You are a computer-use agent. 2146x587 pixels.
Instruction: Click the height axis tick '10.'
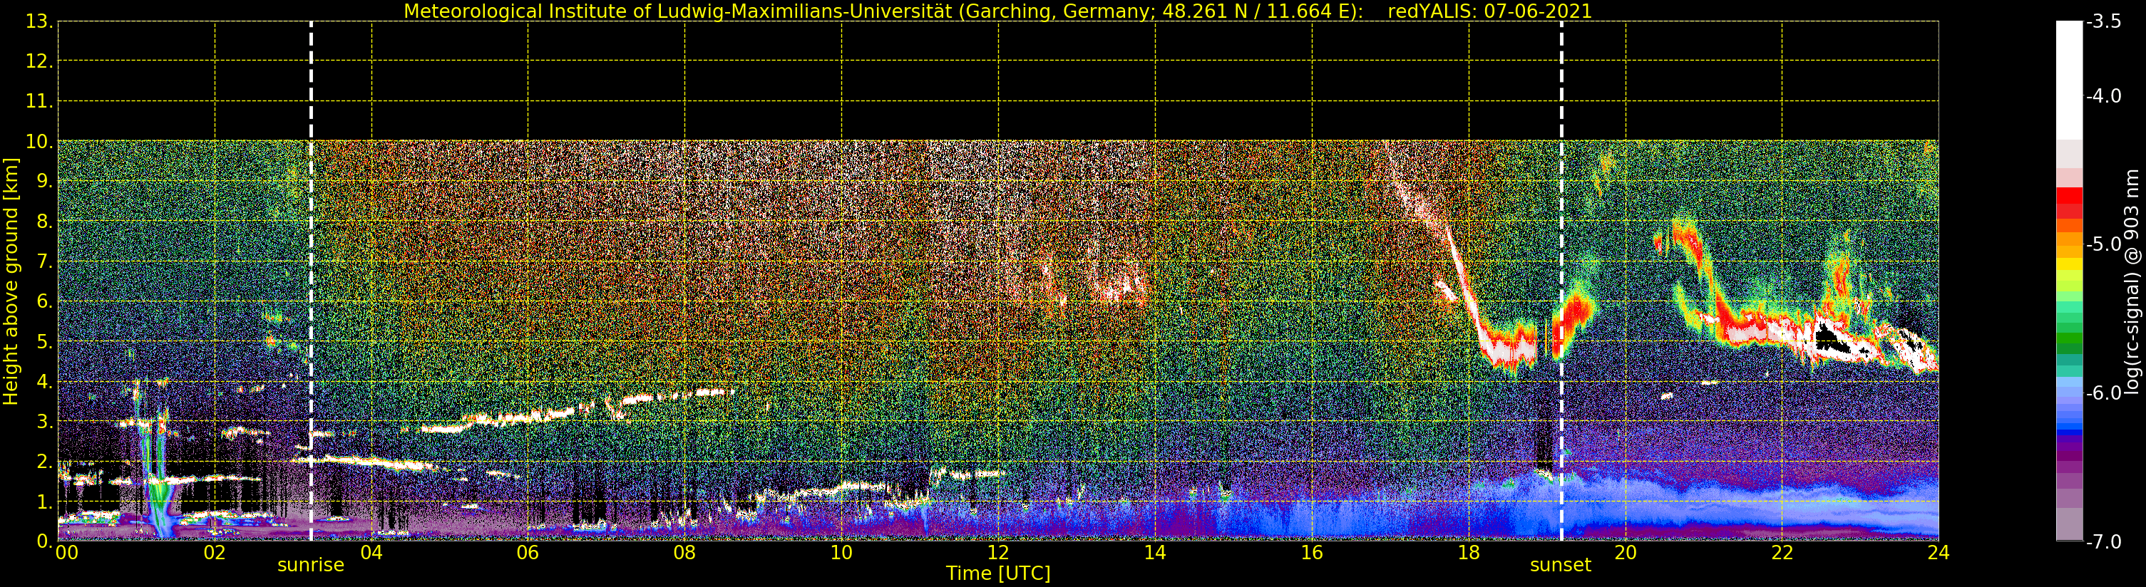(x=38, y=142)
